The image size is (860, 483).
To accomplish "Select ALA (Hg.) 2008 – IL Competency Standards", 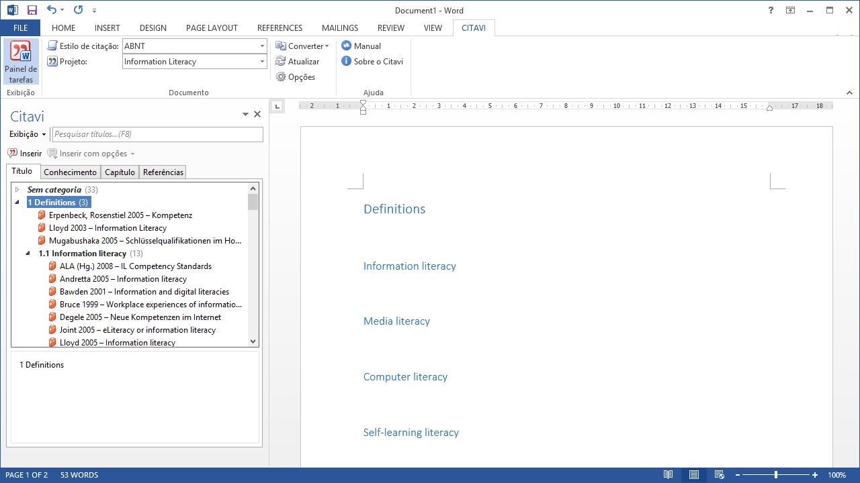I will click(x=130, y=266).
